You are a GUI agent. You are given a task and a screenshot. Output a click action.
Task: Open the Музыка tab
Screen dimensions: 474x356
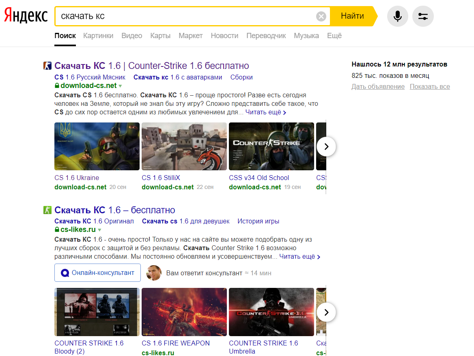(306, 36)
